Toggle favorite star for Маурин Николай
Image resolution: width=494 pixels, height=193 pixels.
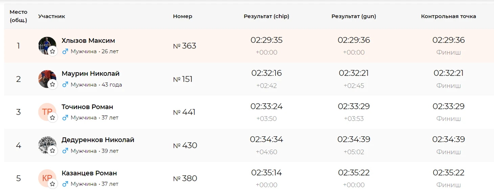coord(52,85)
